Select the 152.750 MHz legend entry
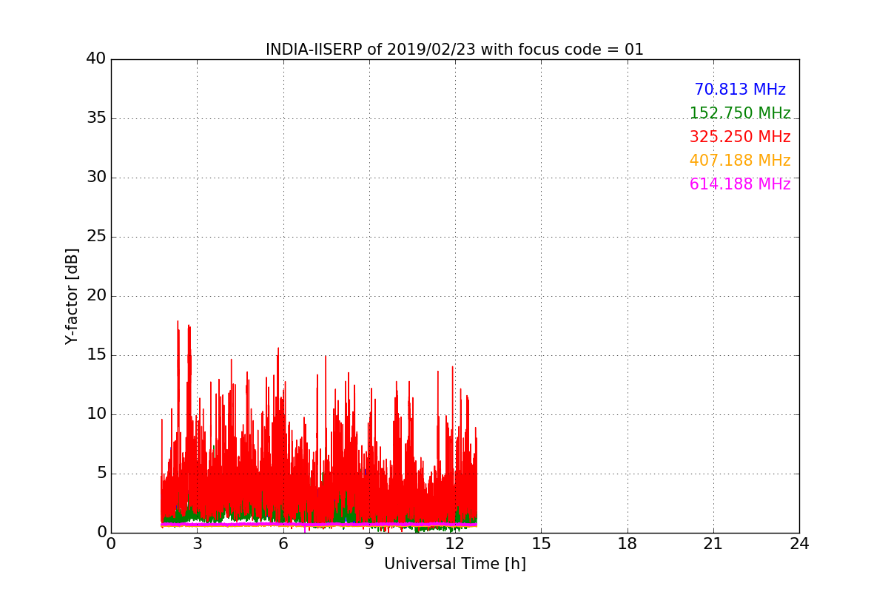This screenshot has width=888, height=592. [740, 113]
